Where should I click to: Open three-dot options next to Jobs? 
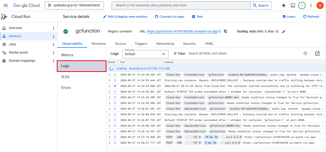pos(53,45)
